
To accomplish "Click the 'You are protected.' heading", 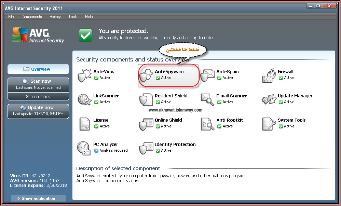I will 123,31.
